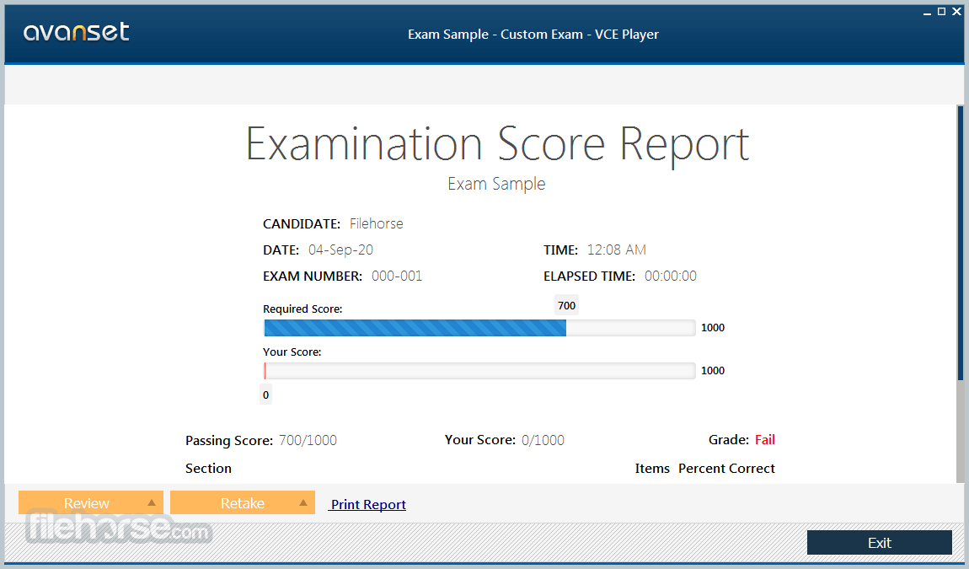Click the Avanset logo

tap(77, 31)
